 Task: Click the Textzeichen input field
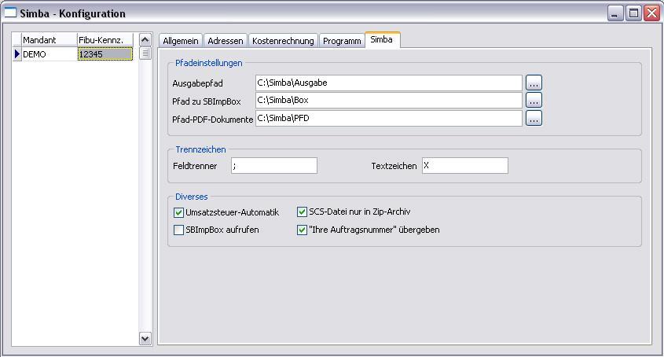click(x=464, y=166)
